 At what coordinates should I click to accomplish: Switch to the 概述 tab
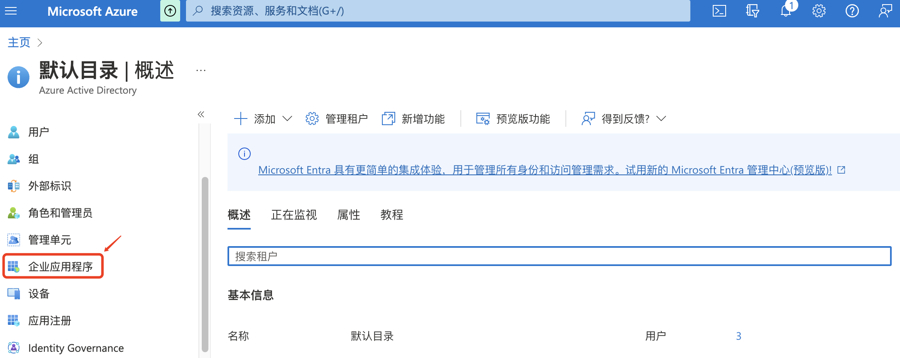pos(239,215)
